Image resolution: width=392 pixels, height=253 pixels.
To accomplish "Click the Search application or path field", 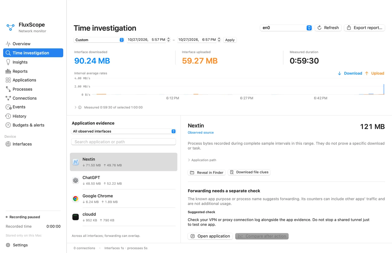I will [x=124, y=142].
